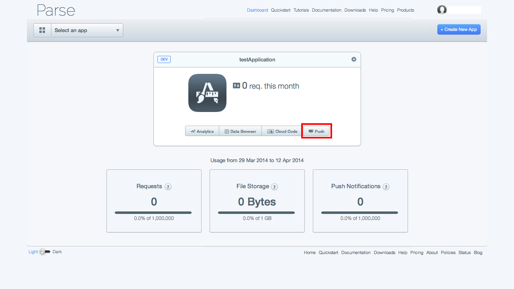
Task: Click the DEV badge
Action: 164,59
